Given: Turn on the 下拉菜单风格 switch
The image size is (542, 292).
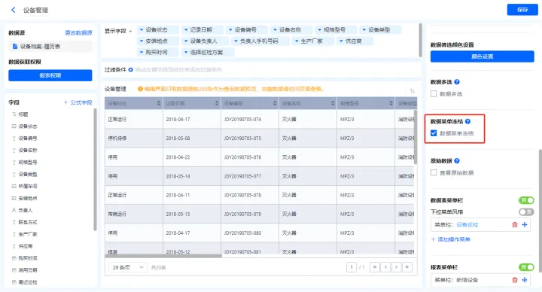Looking at the screenshot, I should [x=526, y=211].
